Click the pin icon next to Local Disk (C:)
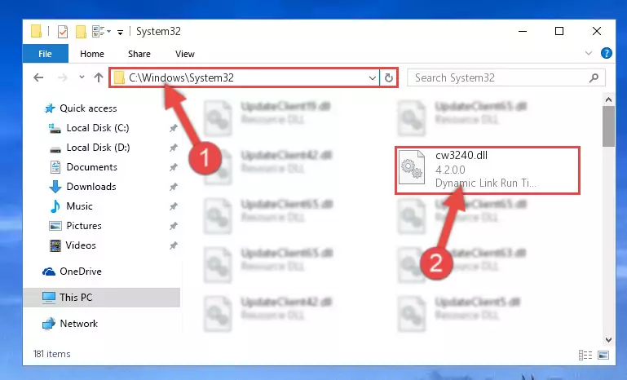627x380 pixels. tap(173, 128)
